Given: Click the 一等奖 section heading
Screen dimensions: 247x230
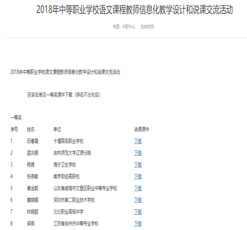Looking at the screenshot, I should tap(16, 117).
